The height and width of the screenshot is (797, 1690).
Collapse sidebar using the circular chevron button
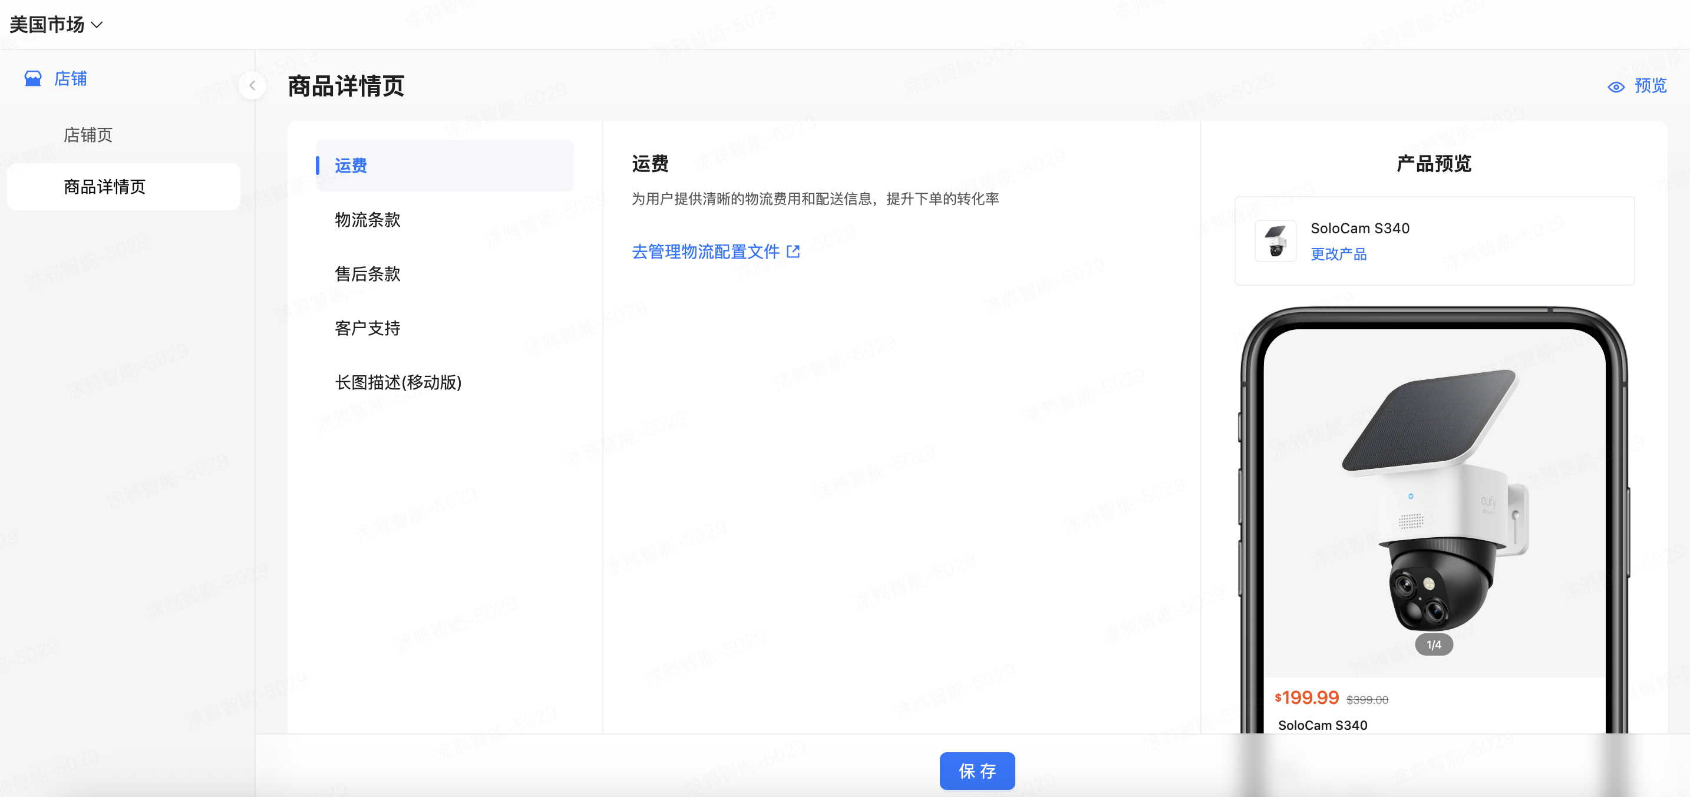point(252,85)
